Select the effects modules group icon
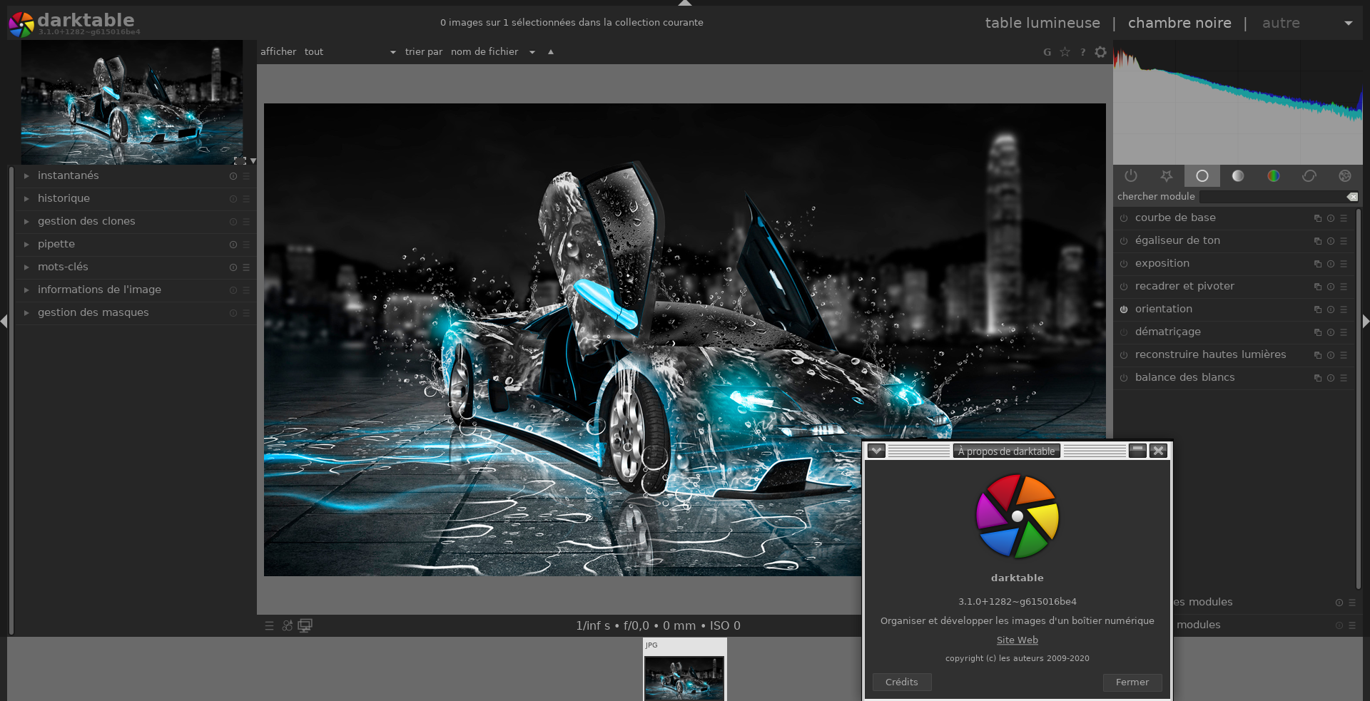The width and height of the screenshot is (1370, 701). click(1345, 175)
